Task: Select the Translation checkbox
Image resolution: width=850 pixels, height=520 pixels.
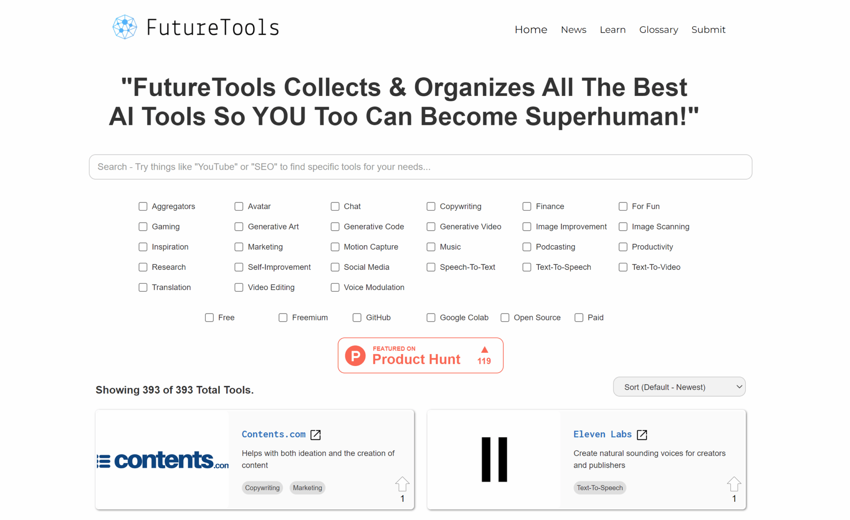Action: coord(143,288)
